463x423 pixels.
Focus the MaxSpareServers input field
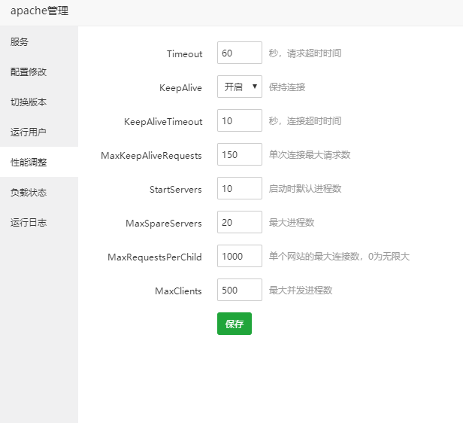tap(240, 222)
